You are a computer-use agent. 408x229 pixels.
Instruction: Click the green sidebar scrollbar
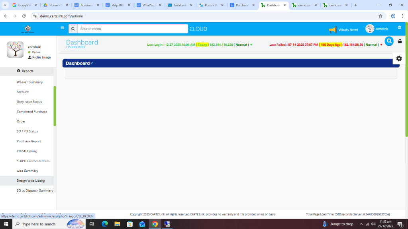tap(55, 106)
